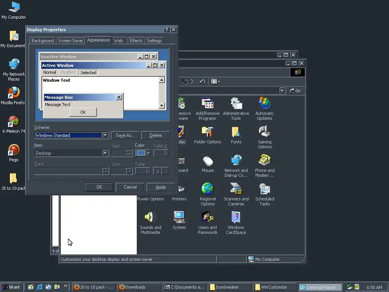Toggle the Italic font button
Viewport: 389px width, 292px height.
pos(165,171)
